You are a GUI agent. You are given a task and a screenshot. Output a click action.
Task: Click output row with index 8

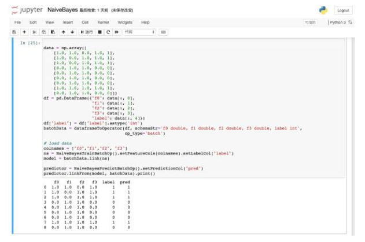(x=87, y=228)
